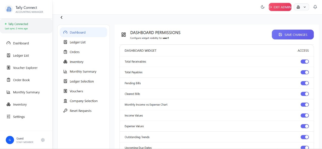Disable Total Receivables widget access
Screen dimensions: 322x149
[305, 61]
